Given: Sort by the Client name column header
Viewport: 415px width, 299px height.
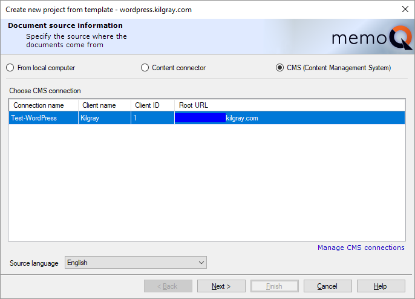Looking at the screenshot, I should tap(105, 105).
